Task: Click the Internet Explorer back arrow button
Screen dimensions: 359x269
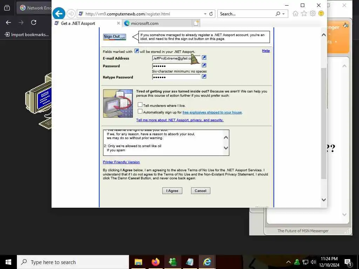Action: point(59,14)
